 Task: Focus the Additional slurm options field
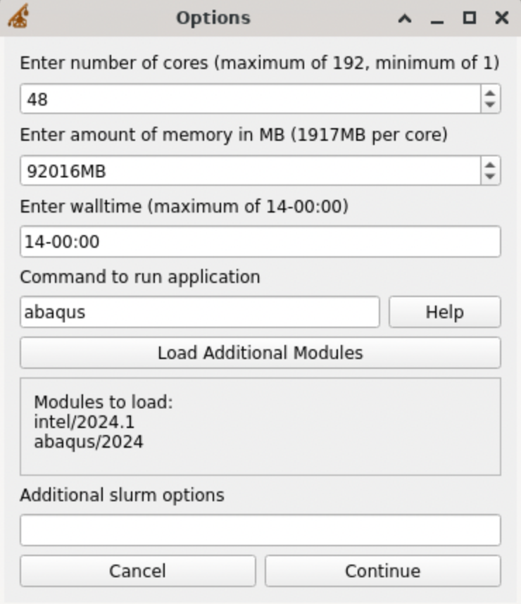coord(260,530)
